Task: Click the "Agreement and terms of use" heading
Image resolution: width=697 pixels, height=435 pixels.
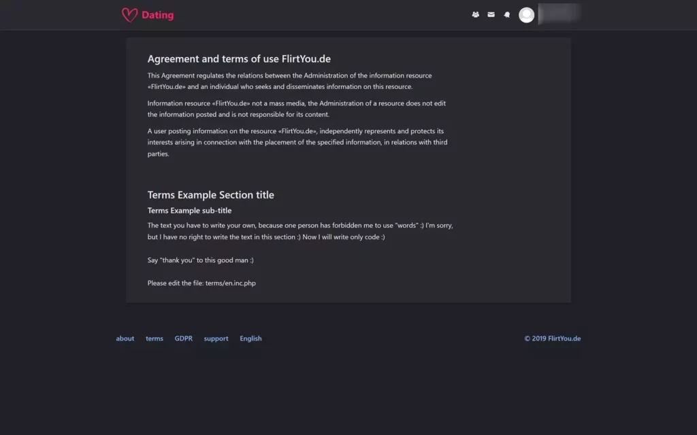Action: 239,59
